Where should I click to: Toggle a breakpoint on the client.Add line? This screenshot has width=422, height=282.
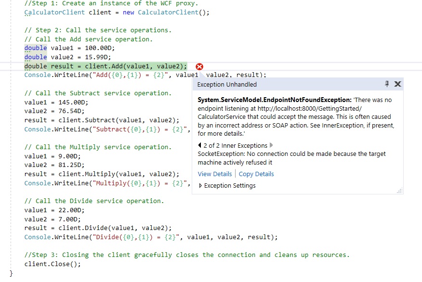tap(6, 66)
